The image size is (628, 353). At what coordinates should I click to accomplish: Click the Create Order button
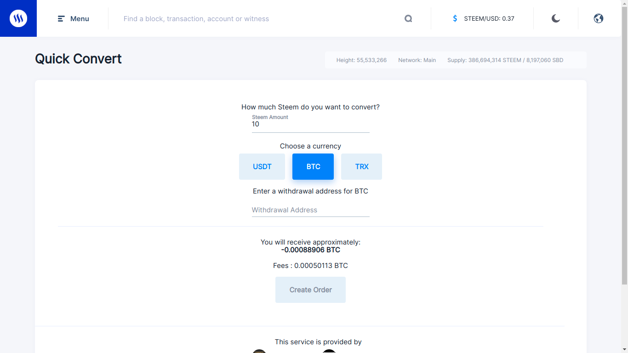(311, 290)
